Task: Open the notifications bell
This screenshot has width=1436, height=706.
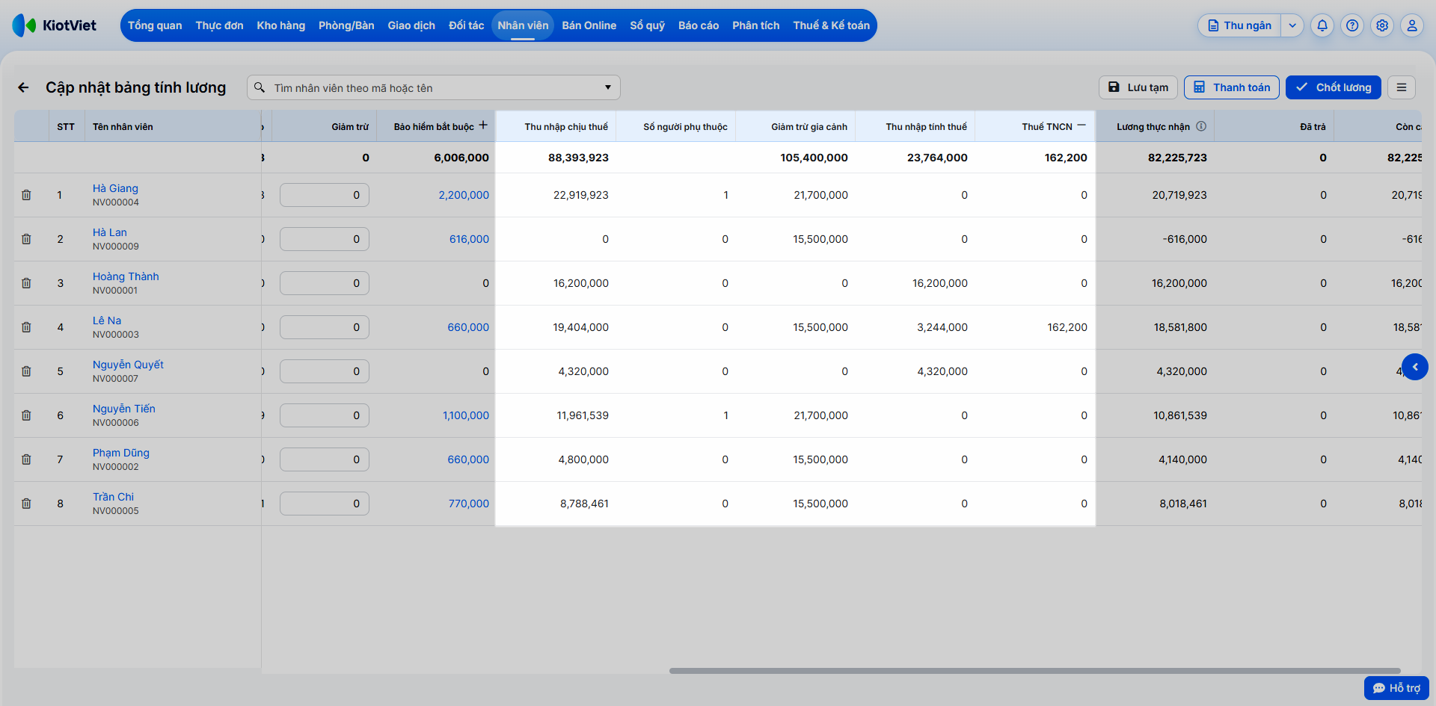Action: coord(1322,25)
